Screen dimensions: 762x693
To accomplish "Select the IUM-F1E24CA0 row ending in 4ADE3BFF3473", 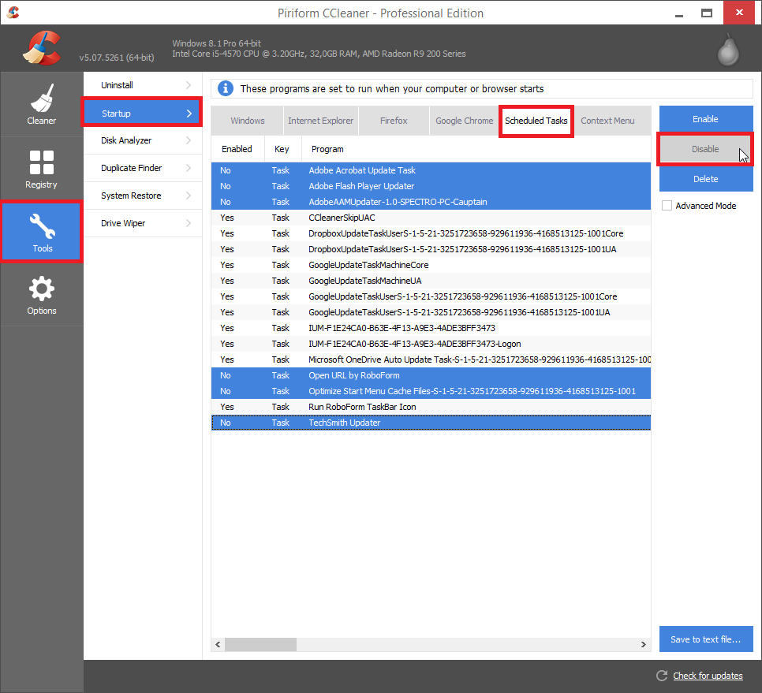I will pyautogui.click(x=431, y=328).
